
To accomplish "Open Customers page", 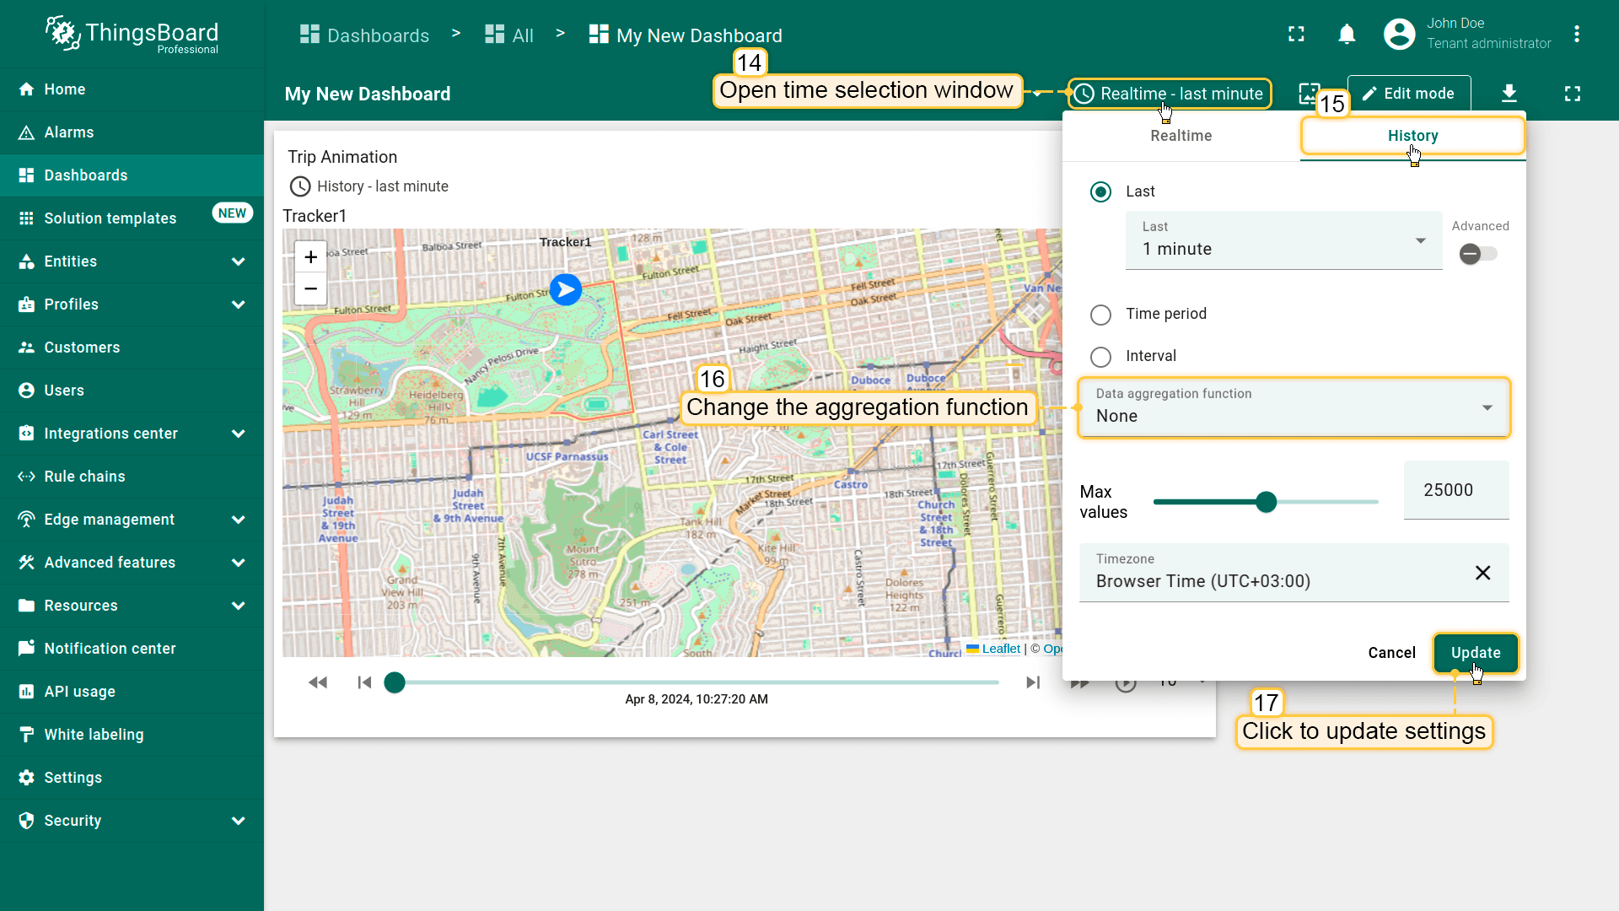I will [x=132, y=348].
